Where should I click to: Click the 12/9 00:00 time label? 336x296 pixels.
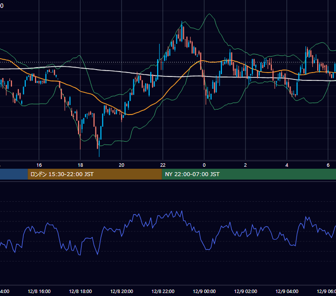[x=204, y=291]
